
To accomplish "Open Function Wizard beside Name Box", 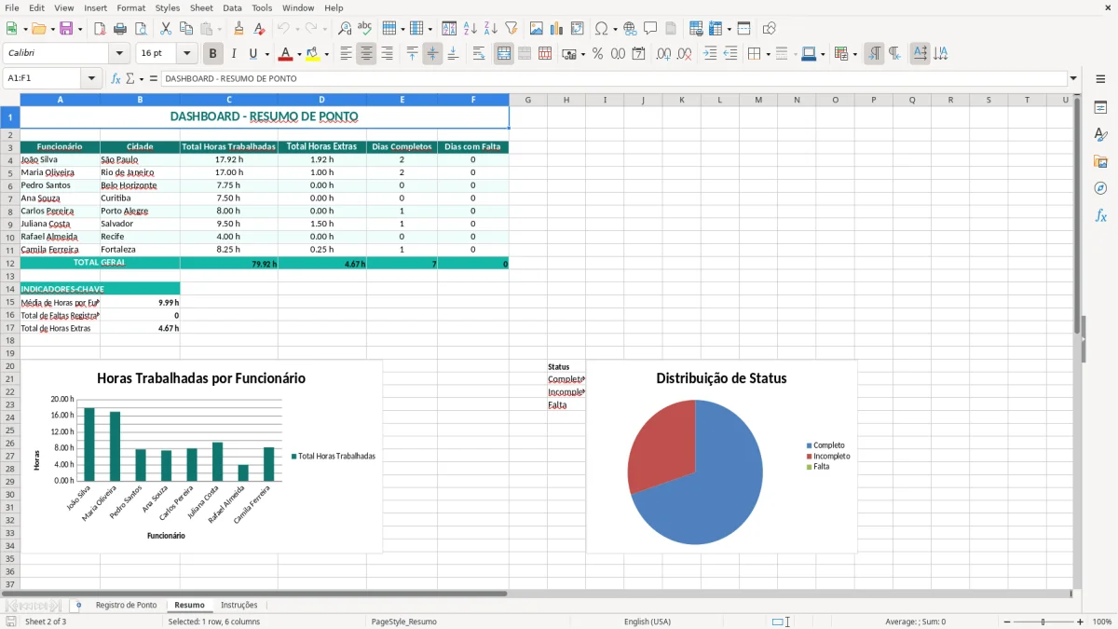I will click(x=116, y=78).
